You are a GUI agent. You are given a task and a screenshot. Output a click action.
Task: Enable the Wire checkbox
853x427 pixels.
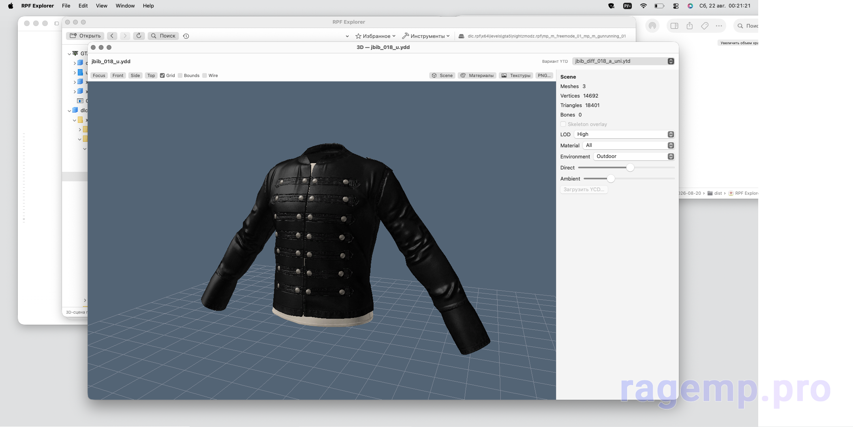205,75
